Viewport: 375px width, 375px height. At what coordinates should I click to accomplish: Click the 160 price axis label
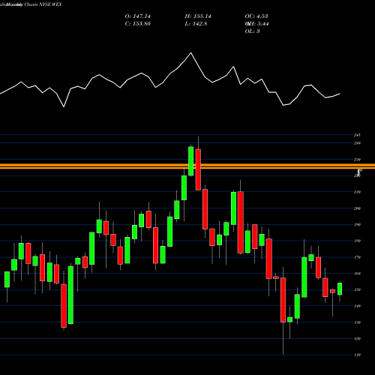click(x=357, y=274)
